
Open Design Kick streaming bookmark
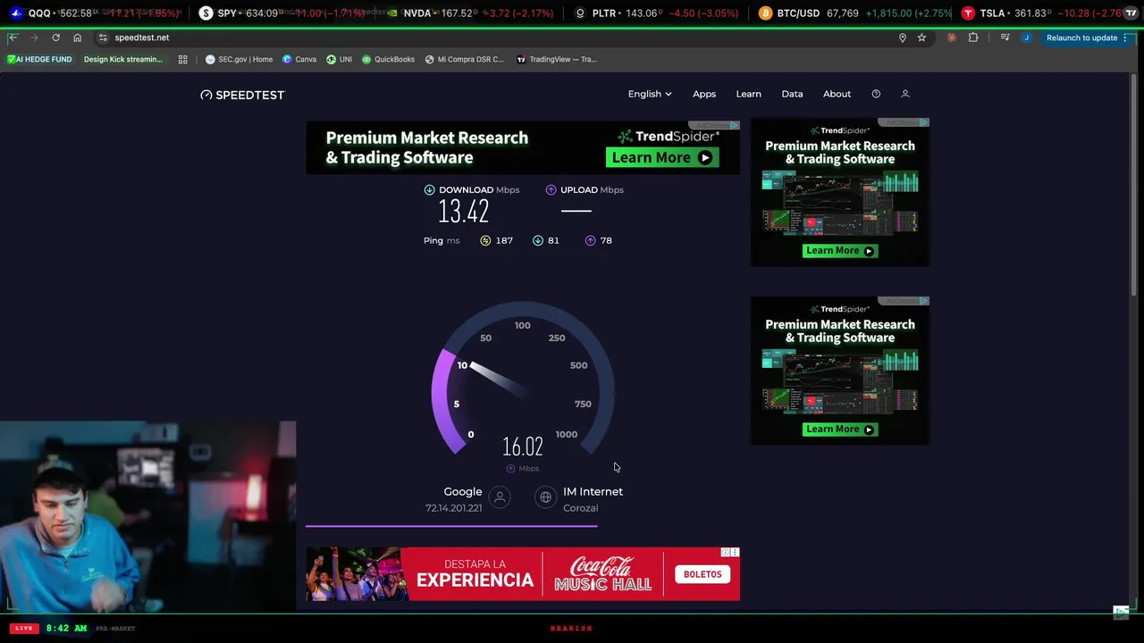(x=123, y=59)
